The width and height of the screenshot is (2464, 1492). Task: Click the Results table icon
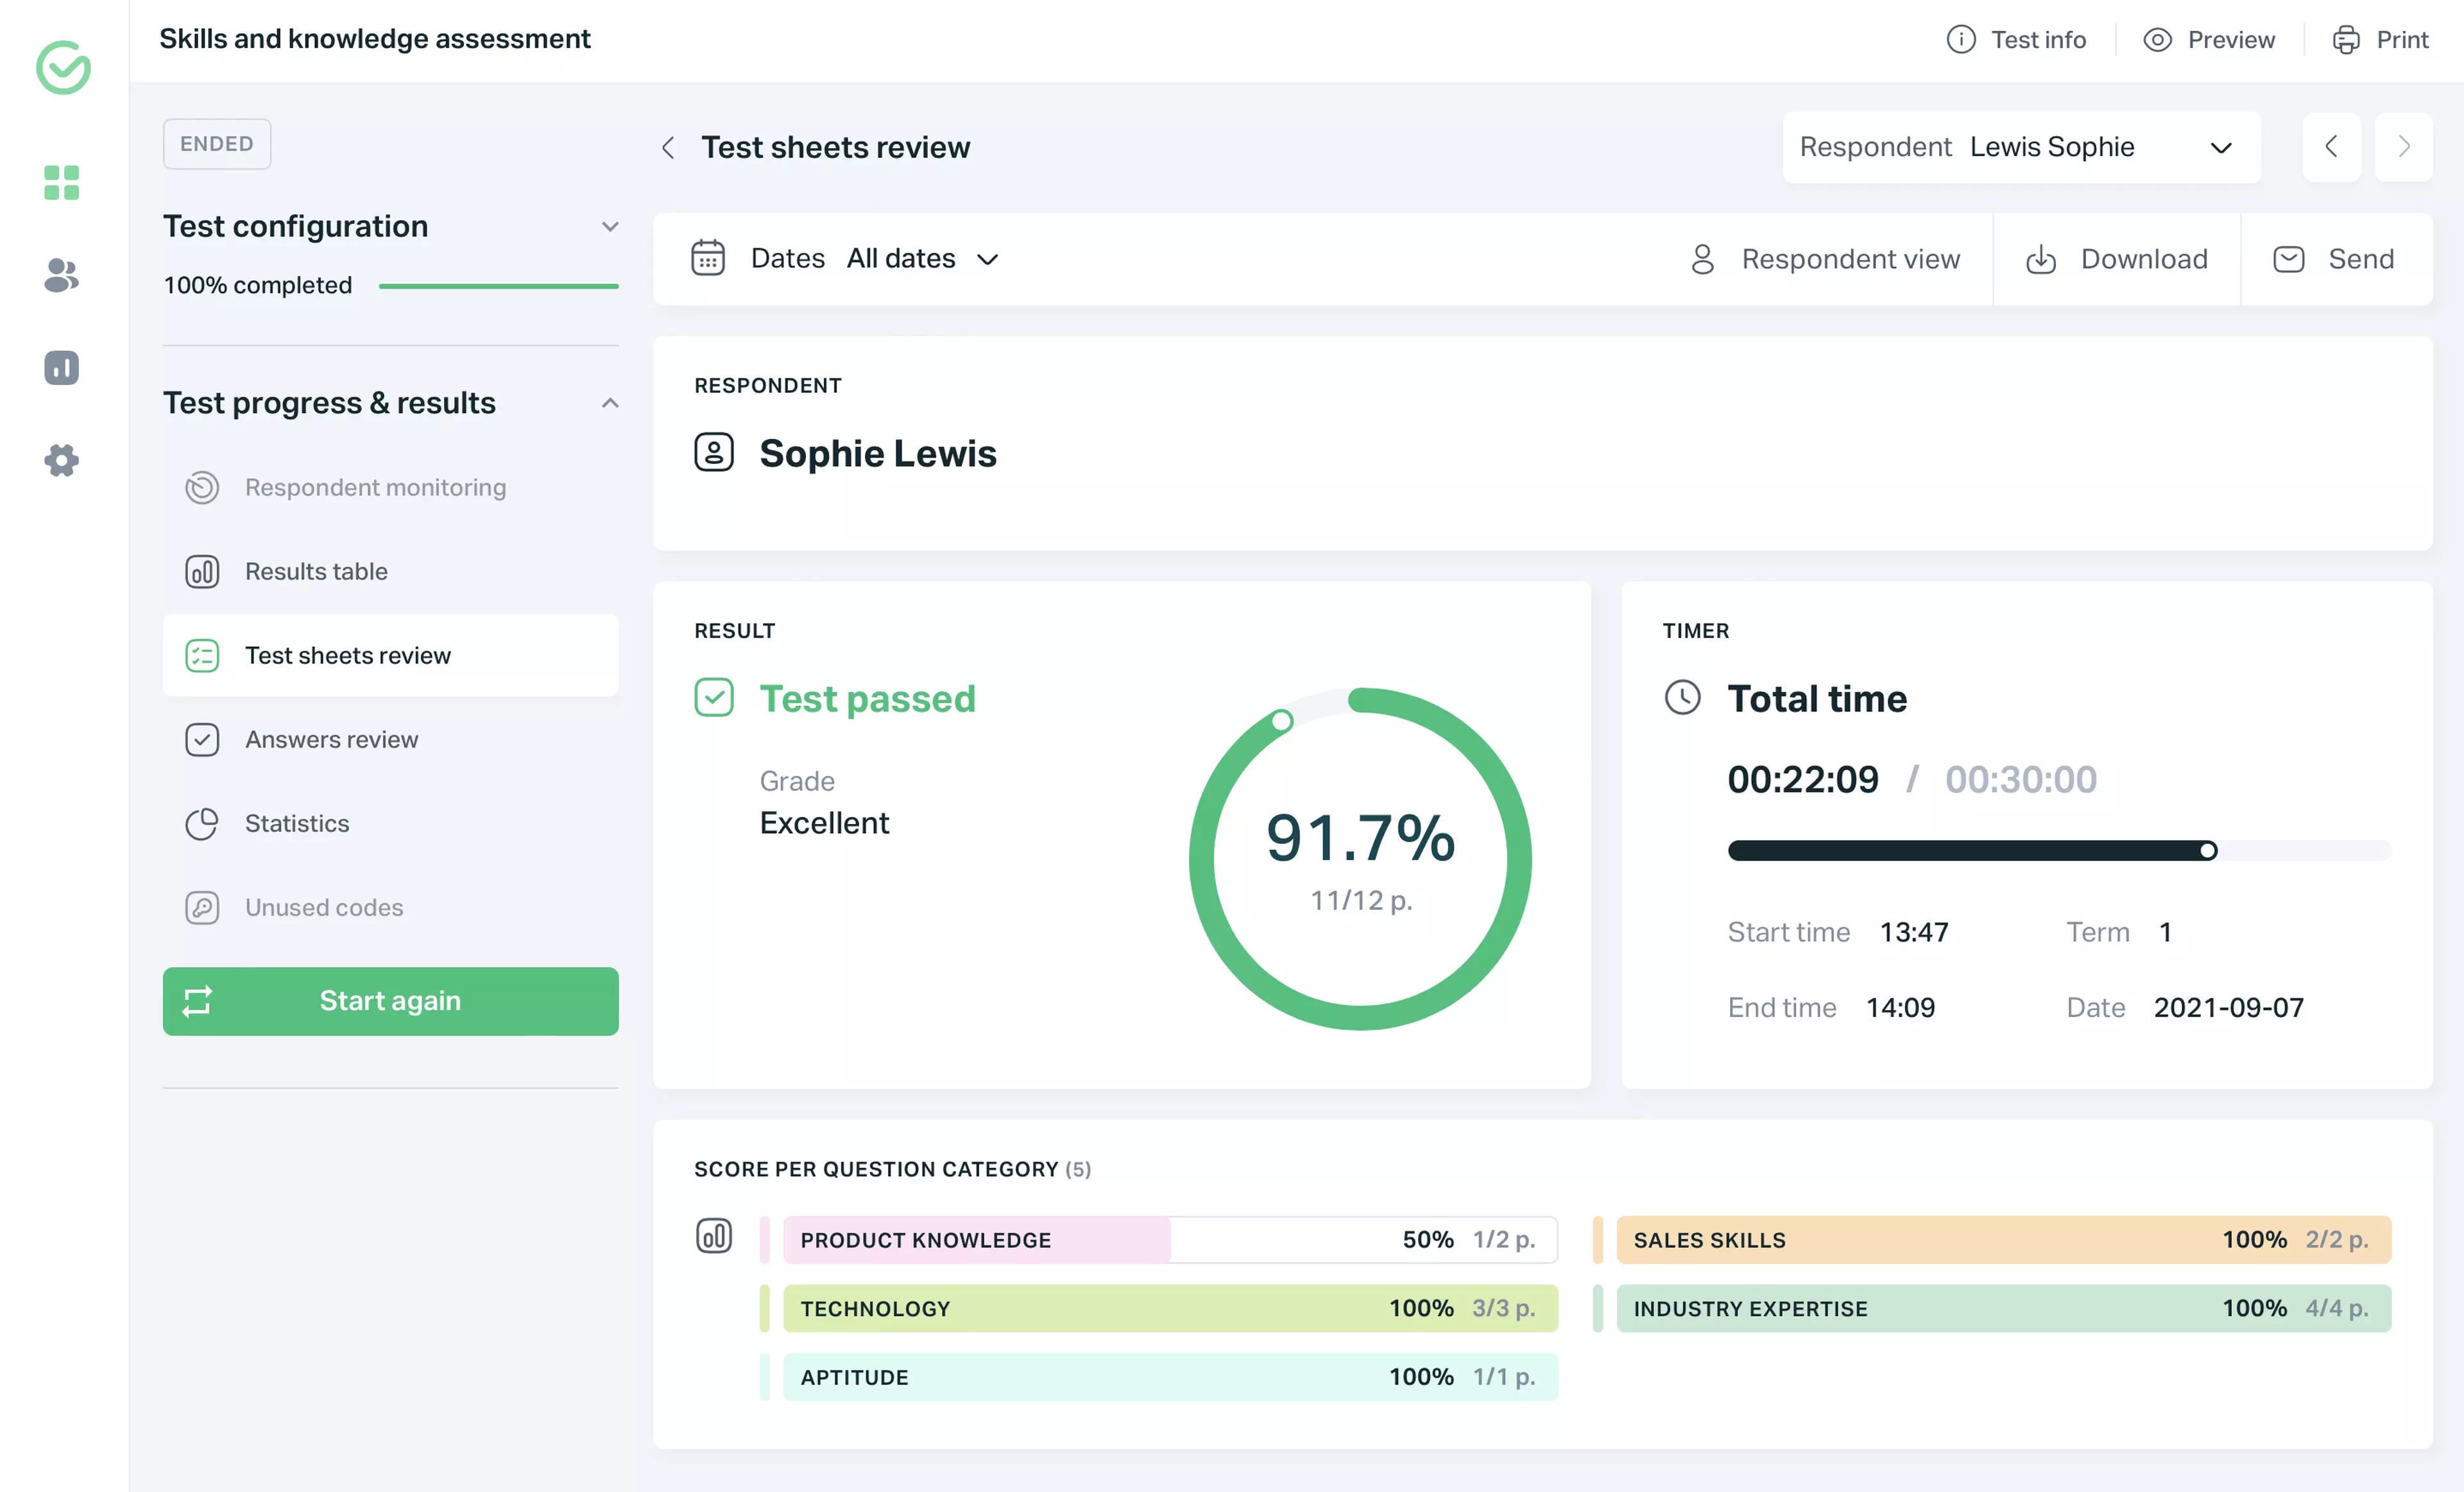(202, 570)
